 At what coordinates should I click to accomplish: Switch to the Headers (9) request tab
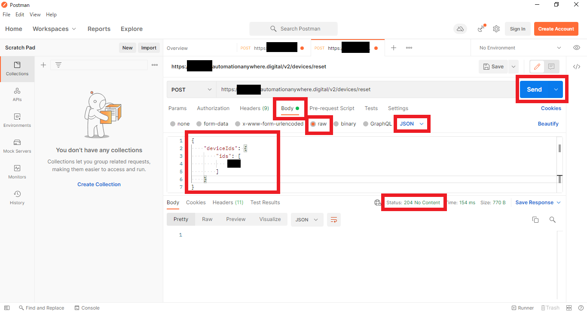click(x=254, y=108)
